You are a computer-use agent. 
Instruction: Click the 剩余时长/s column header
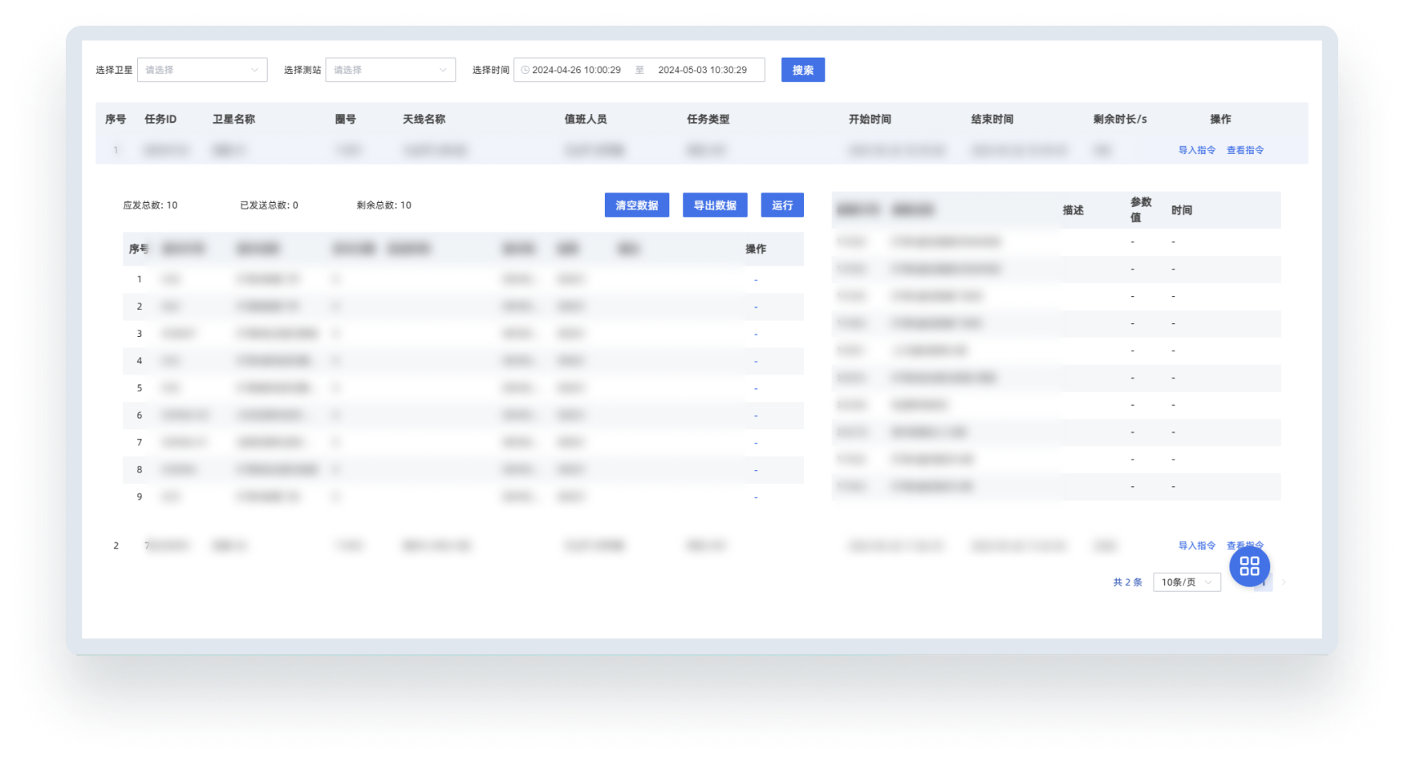1120,119
